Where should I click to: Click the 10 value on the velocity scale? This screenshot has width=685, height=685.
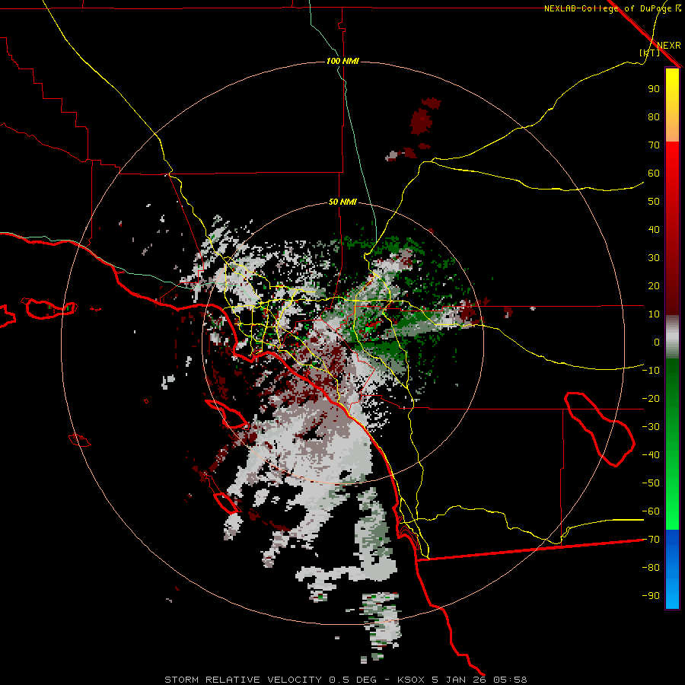(x=654, y=314)
